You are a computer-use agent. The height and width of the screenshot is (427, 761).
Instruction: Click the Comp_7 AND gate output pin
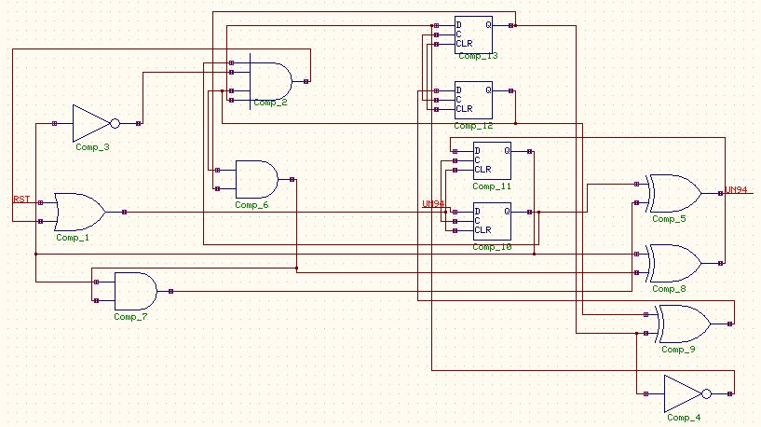(x=170, y=291)
